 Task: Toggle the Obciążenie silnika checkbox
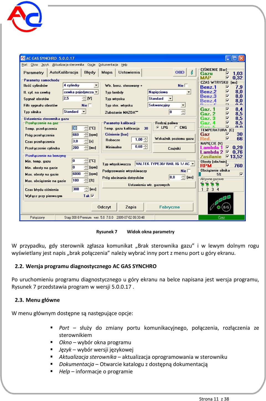(x=241, y=174)
